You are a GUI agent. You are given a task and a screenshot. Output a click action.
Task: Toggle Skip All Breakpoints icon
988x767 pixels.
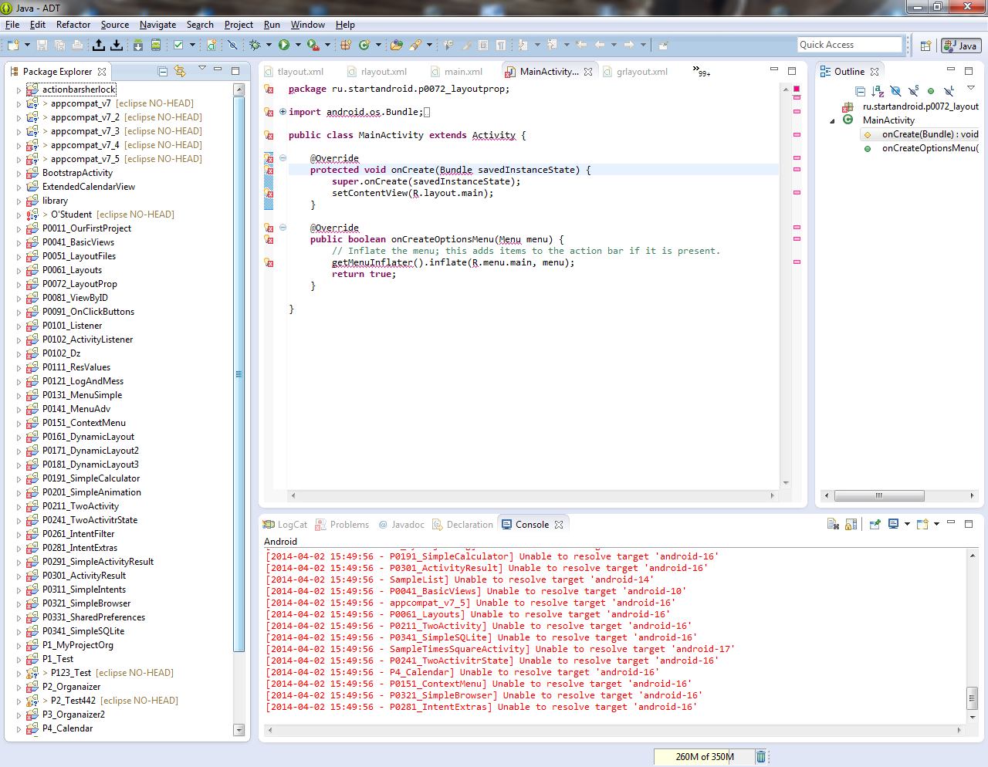point(232,45)
